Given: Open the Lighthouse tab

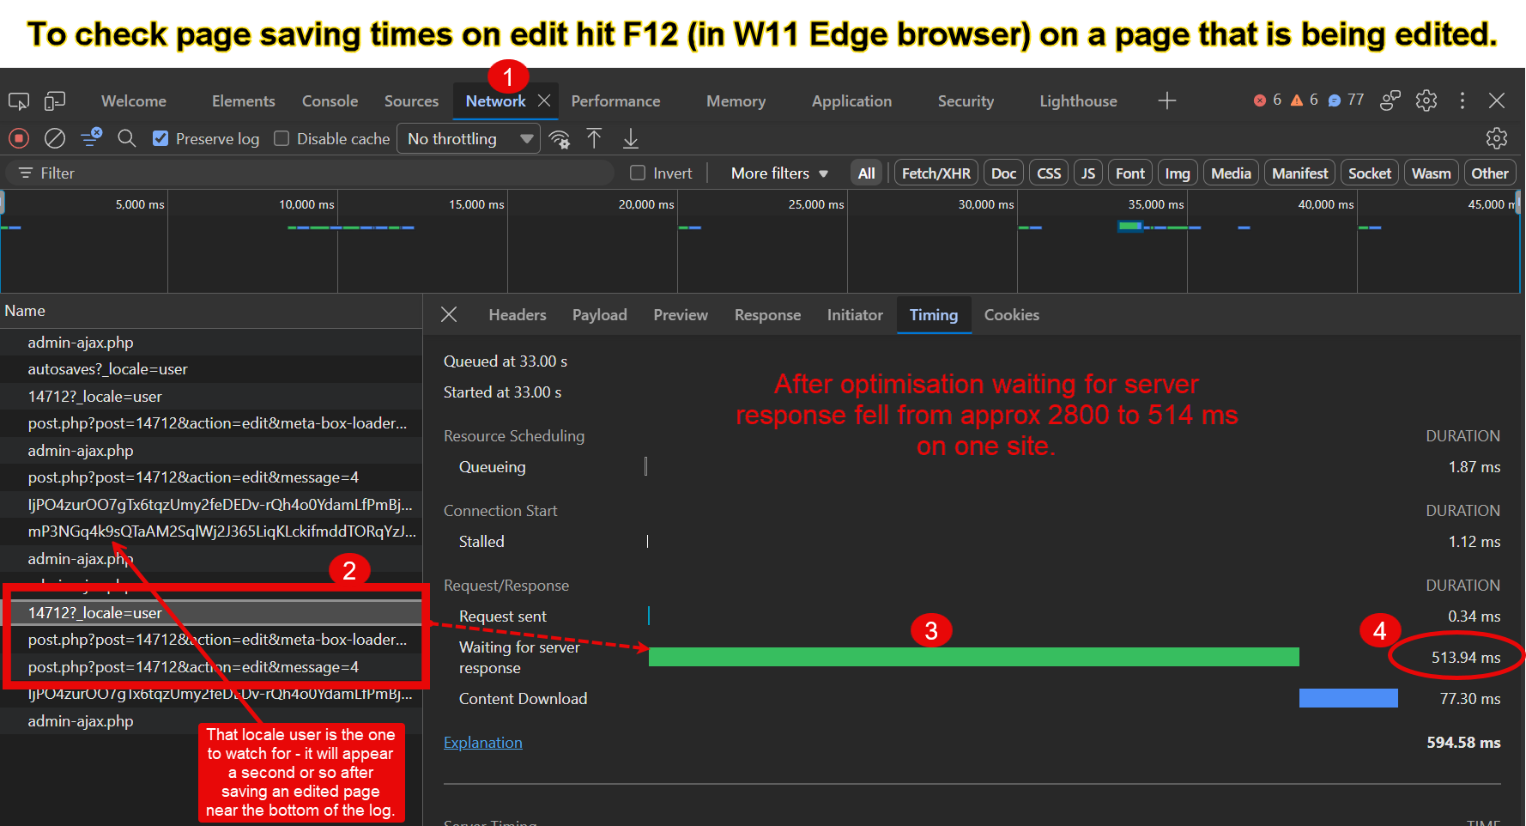Looking at the screenshot, I should coord(1078,101).
